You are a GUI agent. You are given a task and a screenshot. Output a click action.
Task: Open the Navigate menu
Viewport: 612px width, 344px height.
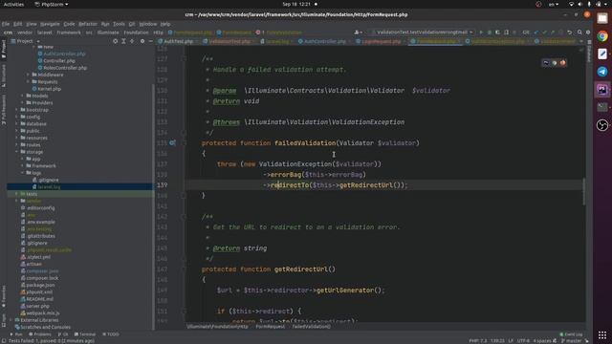click(50, 24)
